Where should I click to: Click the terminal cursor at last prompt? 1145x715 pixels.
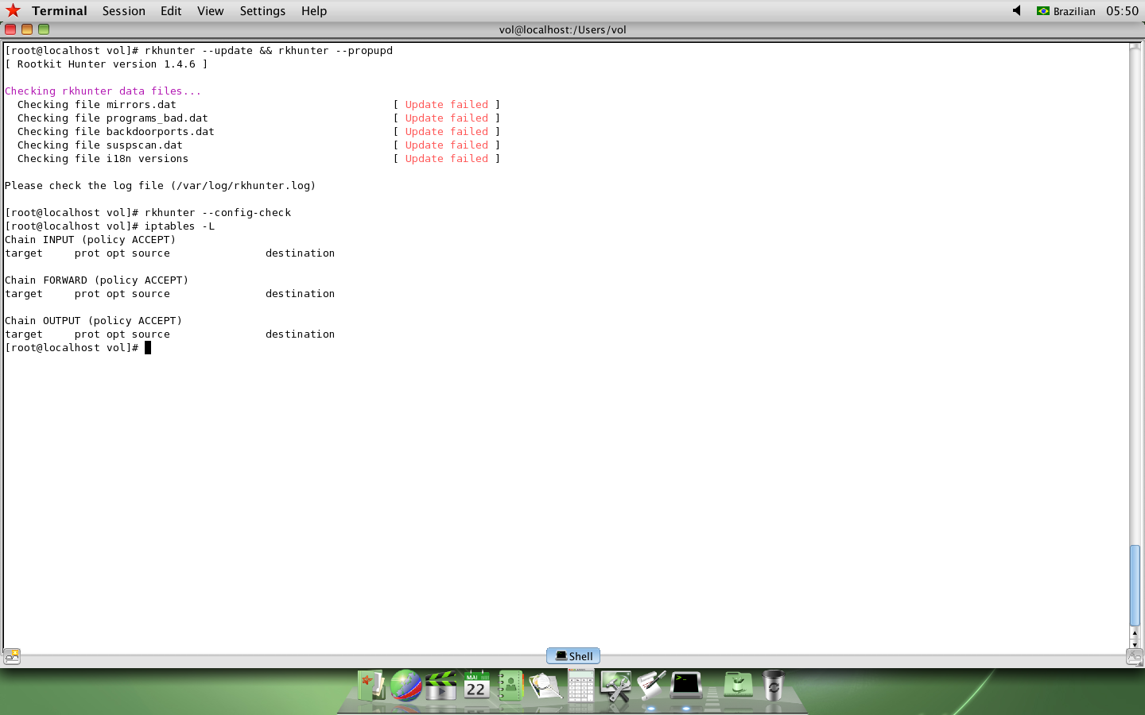(148, 348)
